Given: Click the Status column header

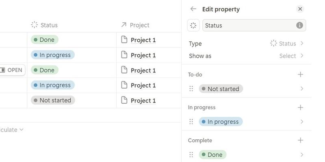Looking at the screenshot, I should pos(49,25).
